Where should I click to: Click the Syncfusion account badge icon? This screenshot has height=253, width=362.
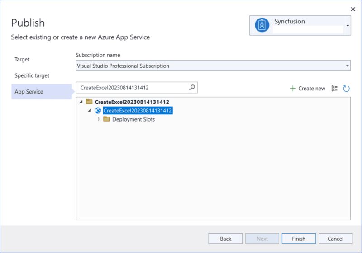[x=262, y=25]
